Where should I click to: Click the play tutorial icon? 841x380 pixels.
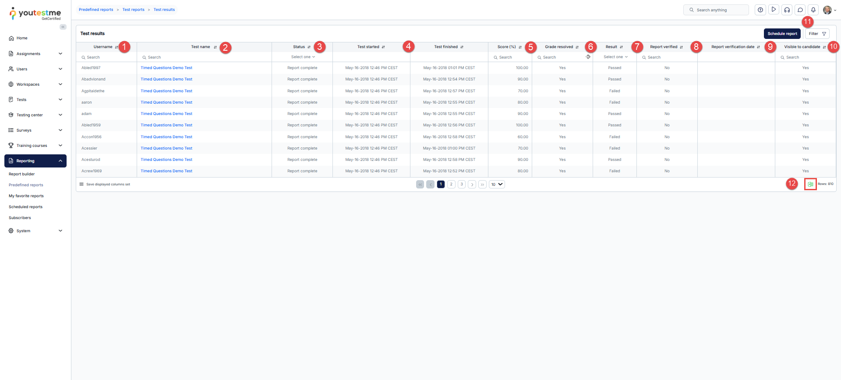[x=774, y=10]
